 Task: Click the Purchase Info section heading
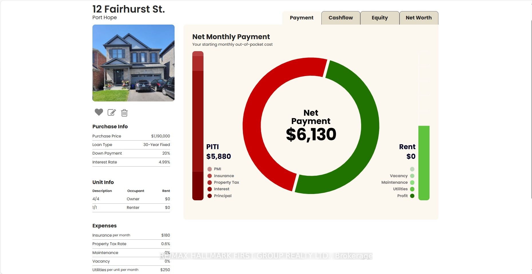pos(110,127)
